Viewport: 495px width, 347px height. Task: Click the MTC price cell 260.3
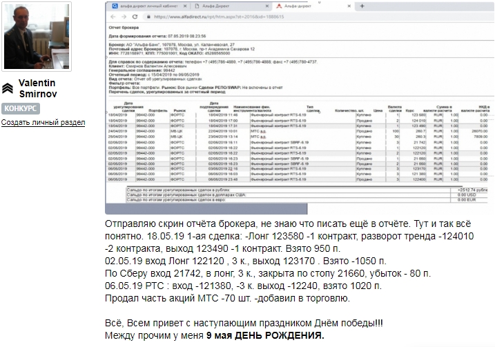[420, 137]
